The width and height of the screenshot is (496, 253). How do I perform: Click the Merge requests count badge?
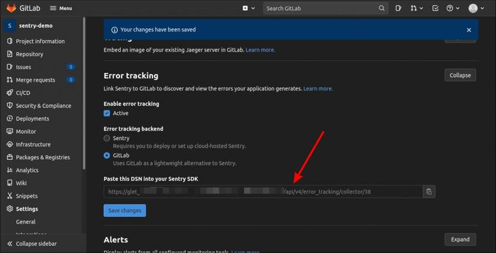[71, 80]
